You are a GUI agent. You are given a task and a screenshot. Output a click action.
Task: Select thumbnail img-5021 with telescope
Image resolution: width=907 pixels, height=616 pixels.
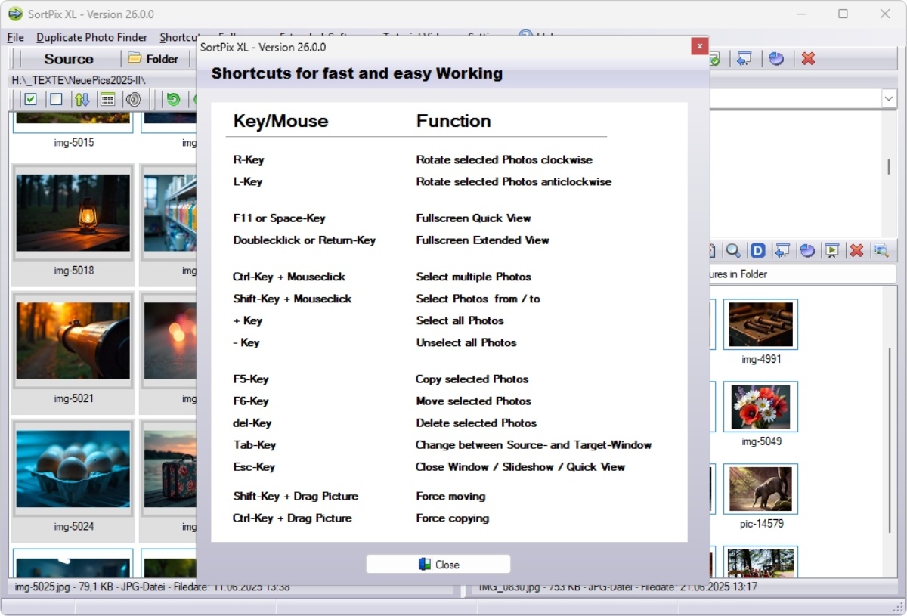click(x=73, y=341)
